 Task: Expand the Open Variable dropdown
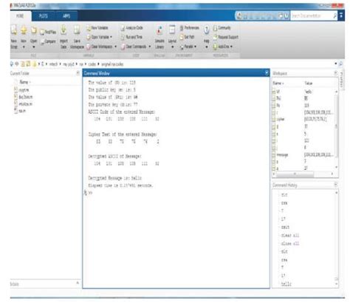coord(111,37)
